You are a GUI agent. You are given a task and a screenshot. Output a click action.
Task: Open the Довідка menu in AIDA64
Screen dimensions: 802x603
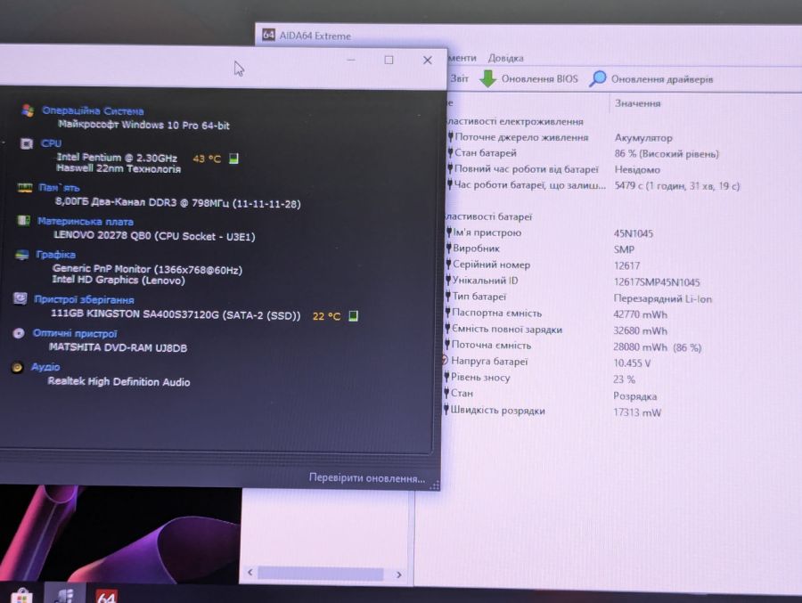click(505, 58)
